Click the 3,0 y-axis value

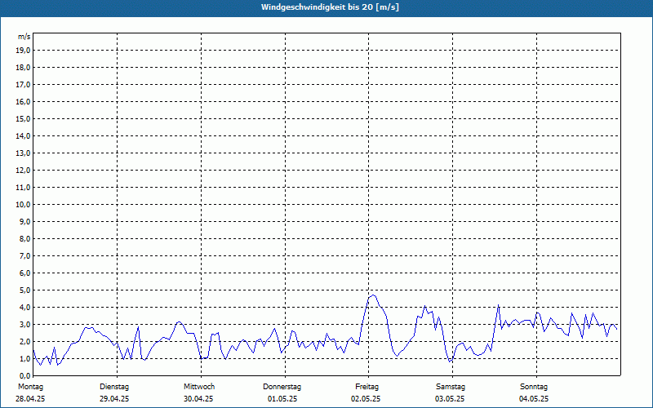click(24, 324)
